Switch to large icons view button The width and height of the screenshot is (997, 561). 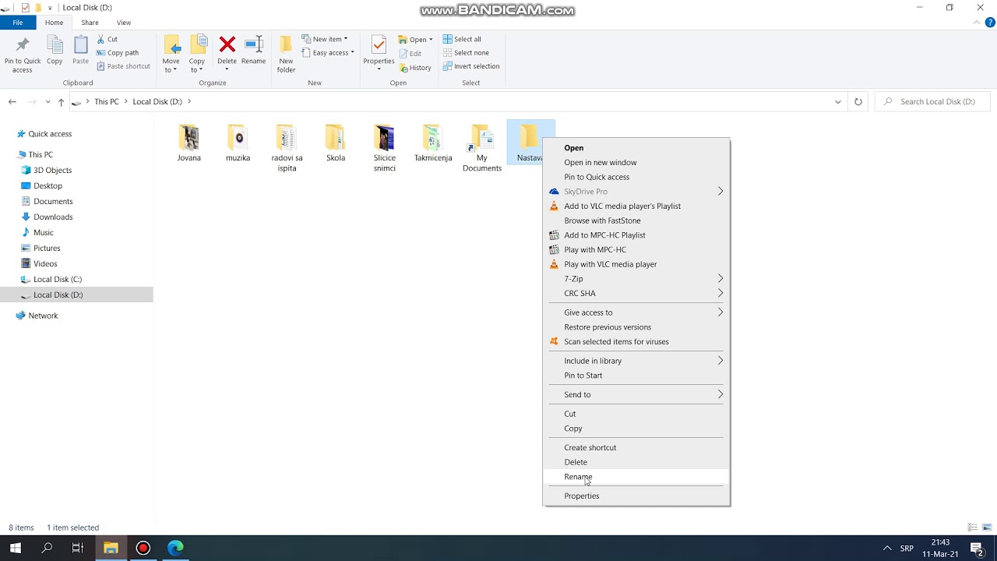pyautogui.click(x=986, y=527)
